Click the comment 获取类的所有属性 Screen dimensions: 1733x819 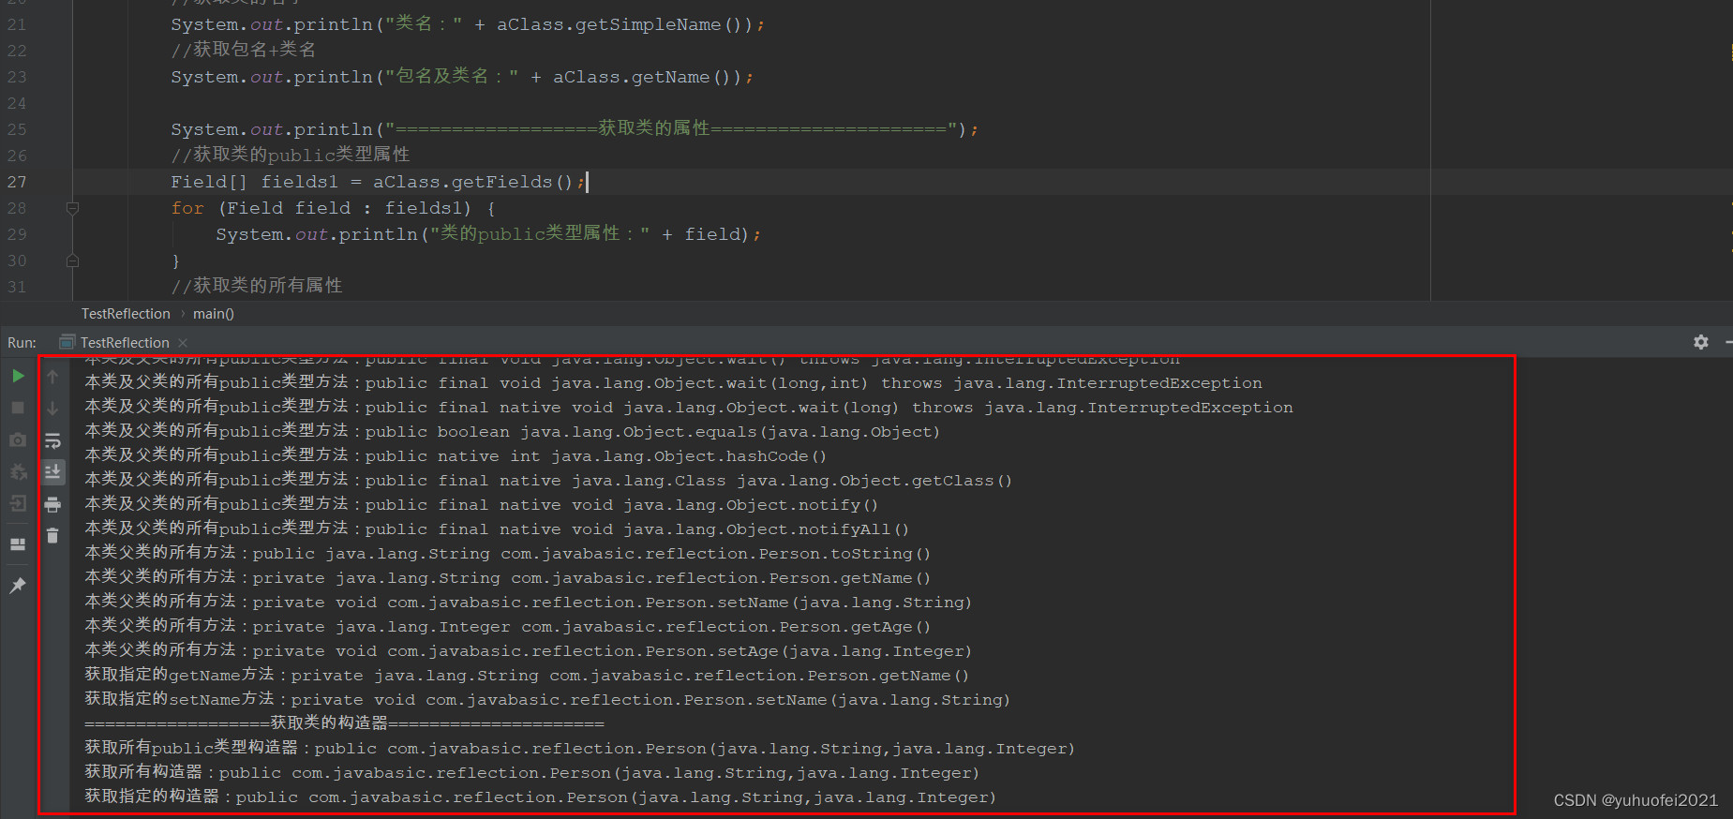(x=257, y=286)
